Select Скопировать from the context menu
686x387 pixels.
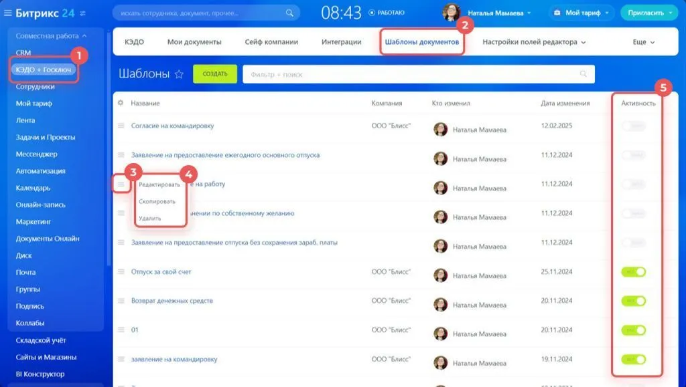click(157, 201)
